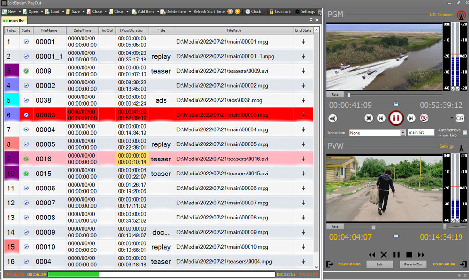Click the Save toolbar item
The height and width of the screenshot is (280, 469).
point(73,11)
